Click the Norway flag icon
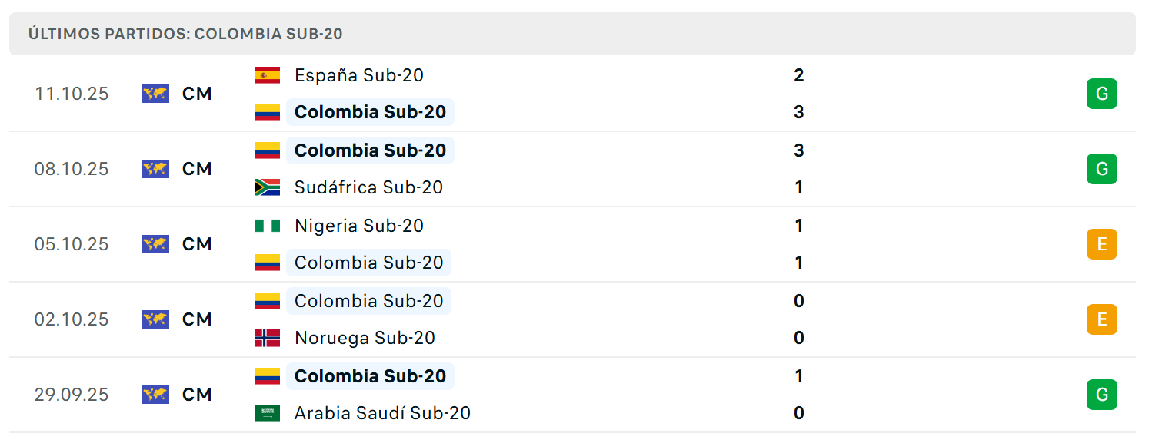This screenshot has height=443, width=1149. coord(268,338)
